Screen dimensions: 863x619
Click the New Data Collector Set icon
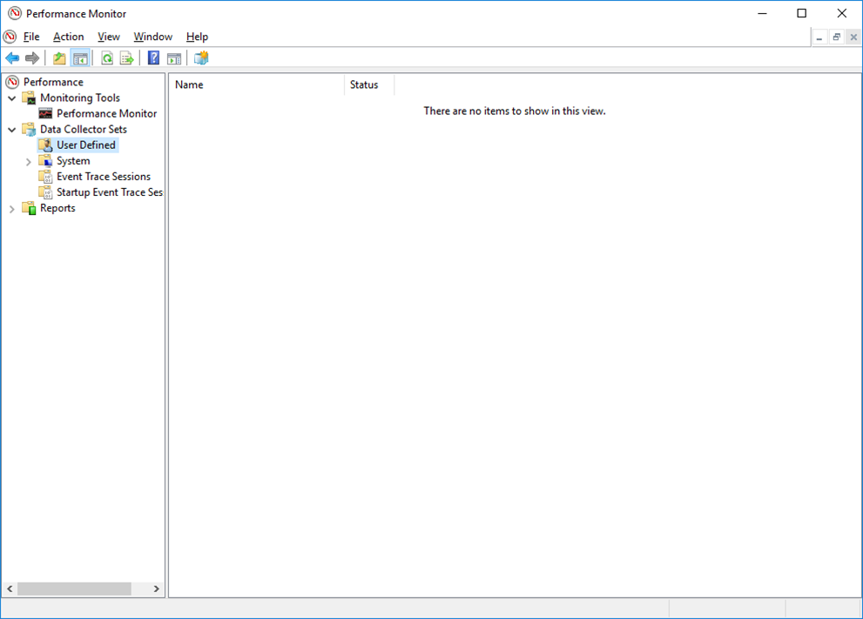pyautogui.click(x=201, y=57)
